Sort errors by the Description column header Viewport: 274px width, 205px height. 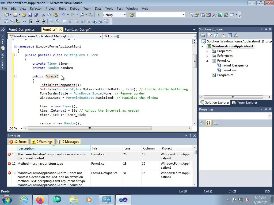54,148
